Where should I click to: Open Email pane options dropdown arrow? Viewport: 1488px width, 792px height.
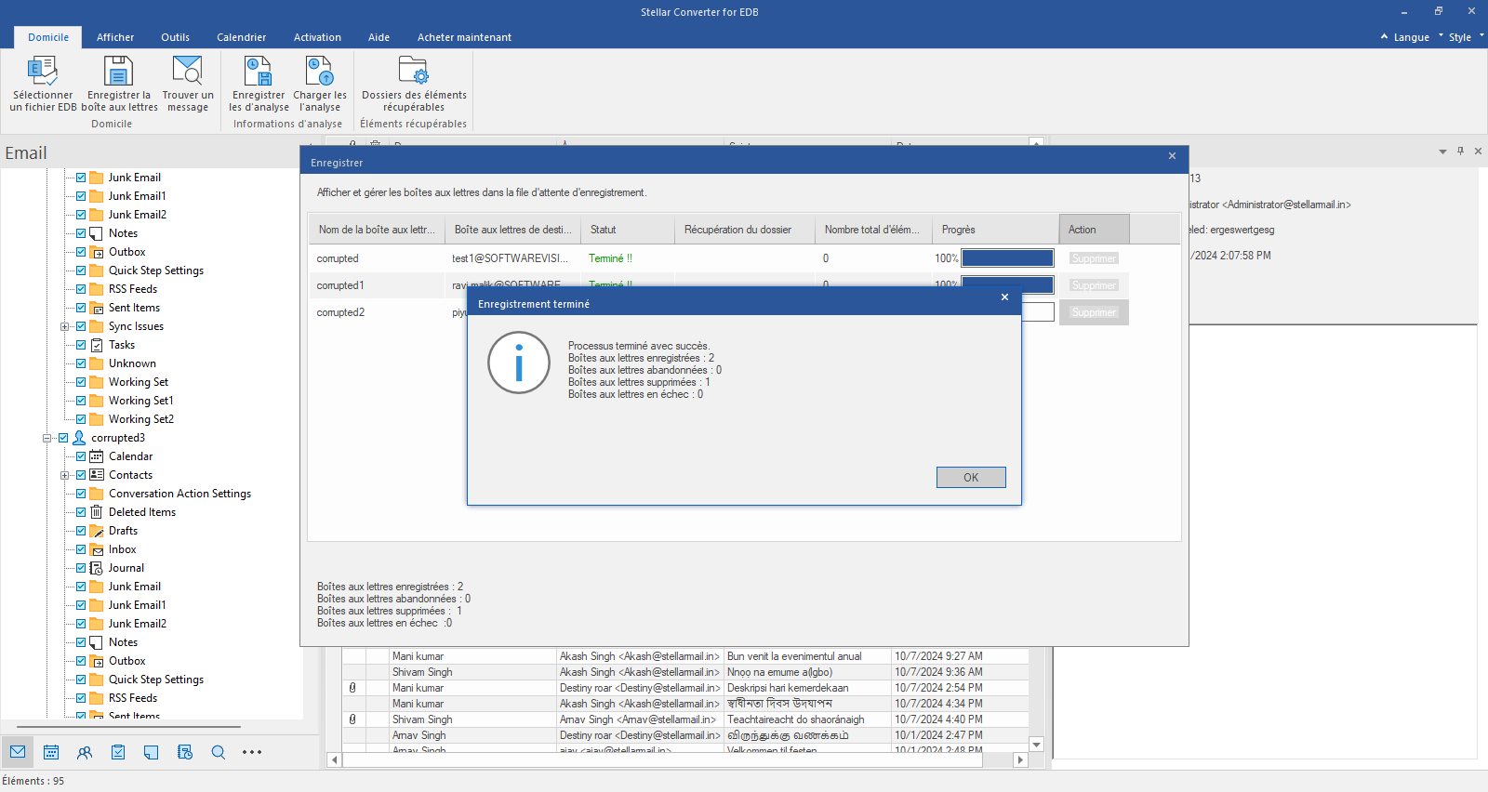click(x=1442, y=151)
